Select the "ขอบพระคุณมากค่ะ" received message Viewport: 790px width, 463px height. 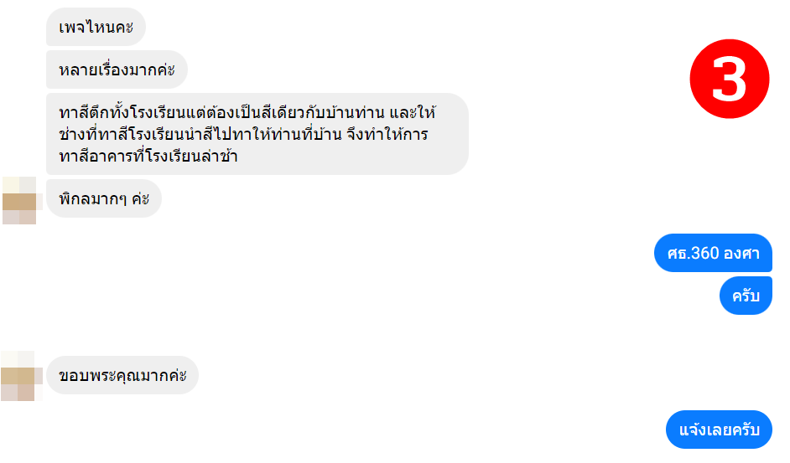(122, 374)
